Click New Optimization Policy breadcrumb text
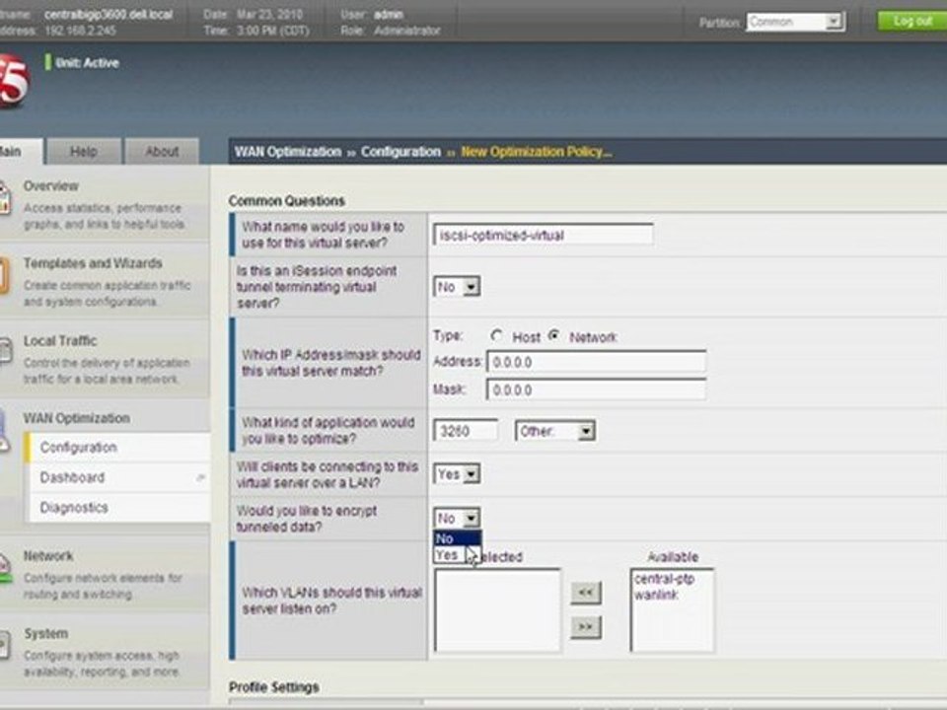The width and height of the screenshot is (947, 710). [x=537, y=152]
